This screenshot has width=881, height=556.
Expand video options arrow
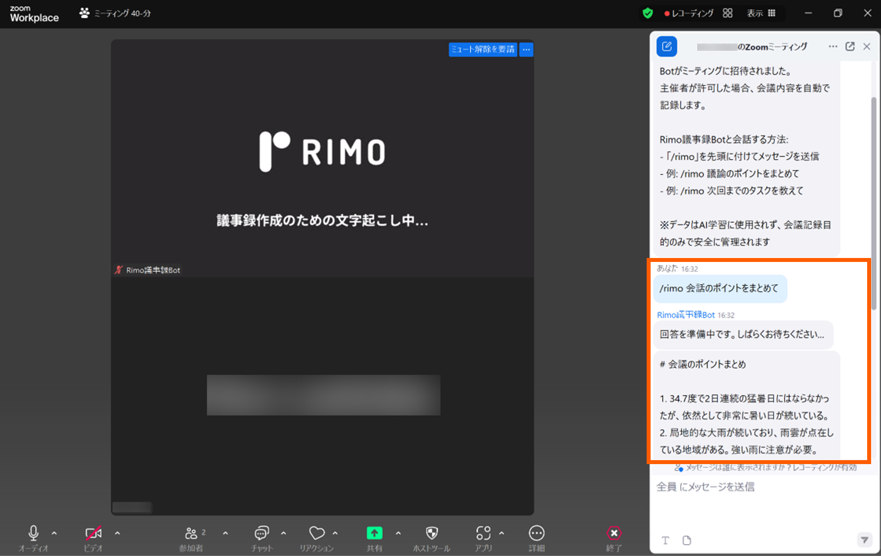tap(117, 533)
